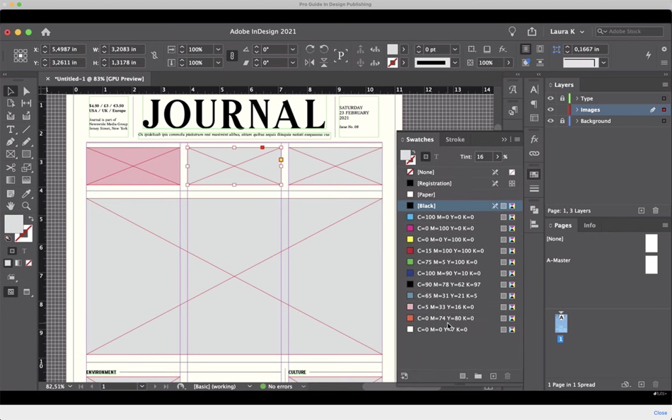The height and width of the screenshot is (420, 672).
Task: Activate the Rectangle Frame tool
Action: point(11,154)
